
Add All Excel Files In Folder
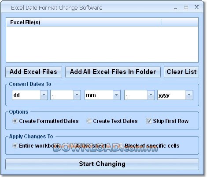[x=113, y=72]
